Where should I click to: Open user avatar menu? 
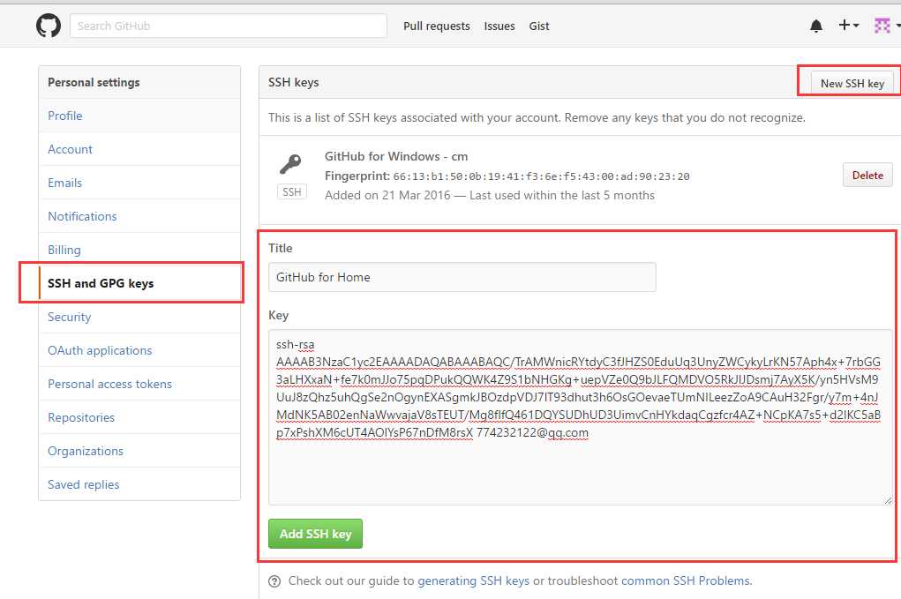887,26
